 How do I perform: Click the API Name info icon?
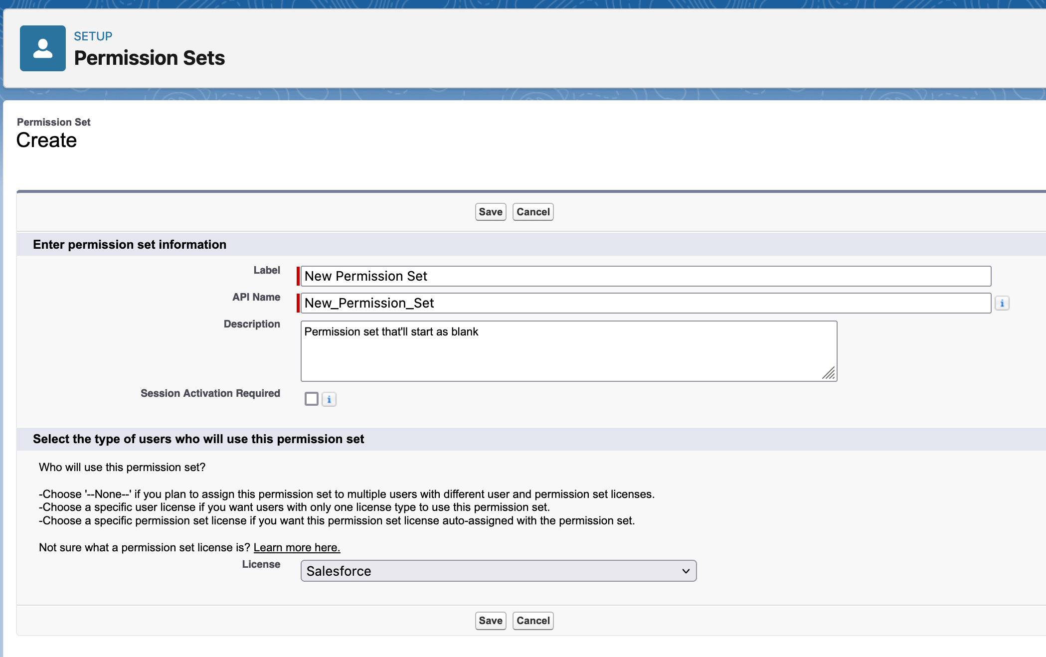(1002, 303)
